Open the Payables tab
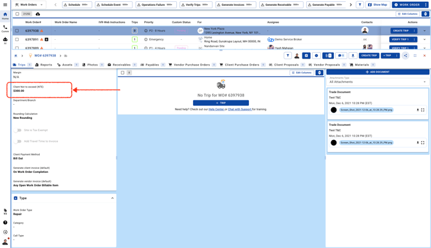Screen dimensions: 431x248 click(x=152, y=65)
